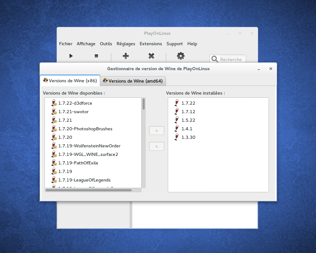The image size is (316, 253).
Task: Click wine glass icon next to installed 1.3.30
Action: coord(177,137)
